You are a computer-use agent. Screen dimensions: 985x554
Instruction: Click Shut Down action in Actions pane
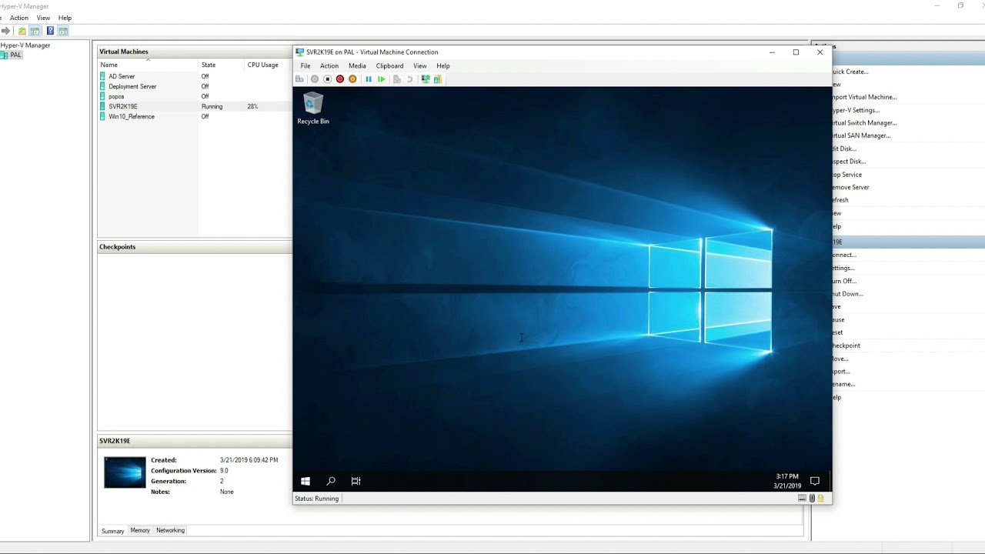(848, 294)
